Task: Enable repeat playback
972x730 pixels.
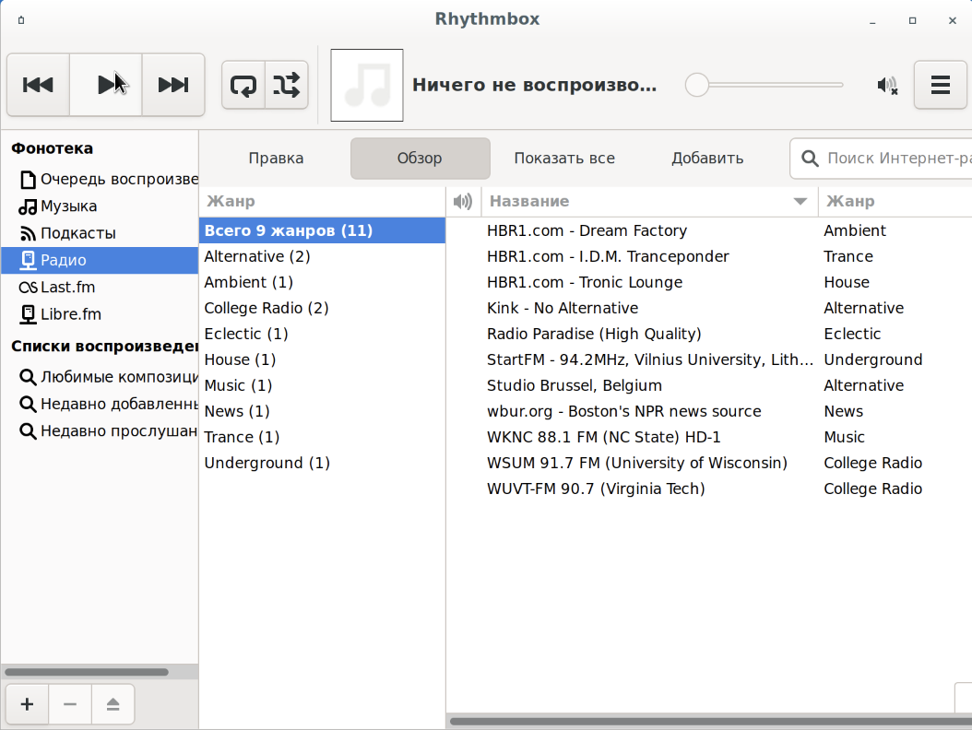Action: click(243, 84)
